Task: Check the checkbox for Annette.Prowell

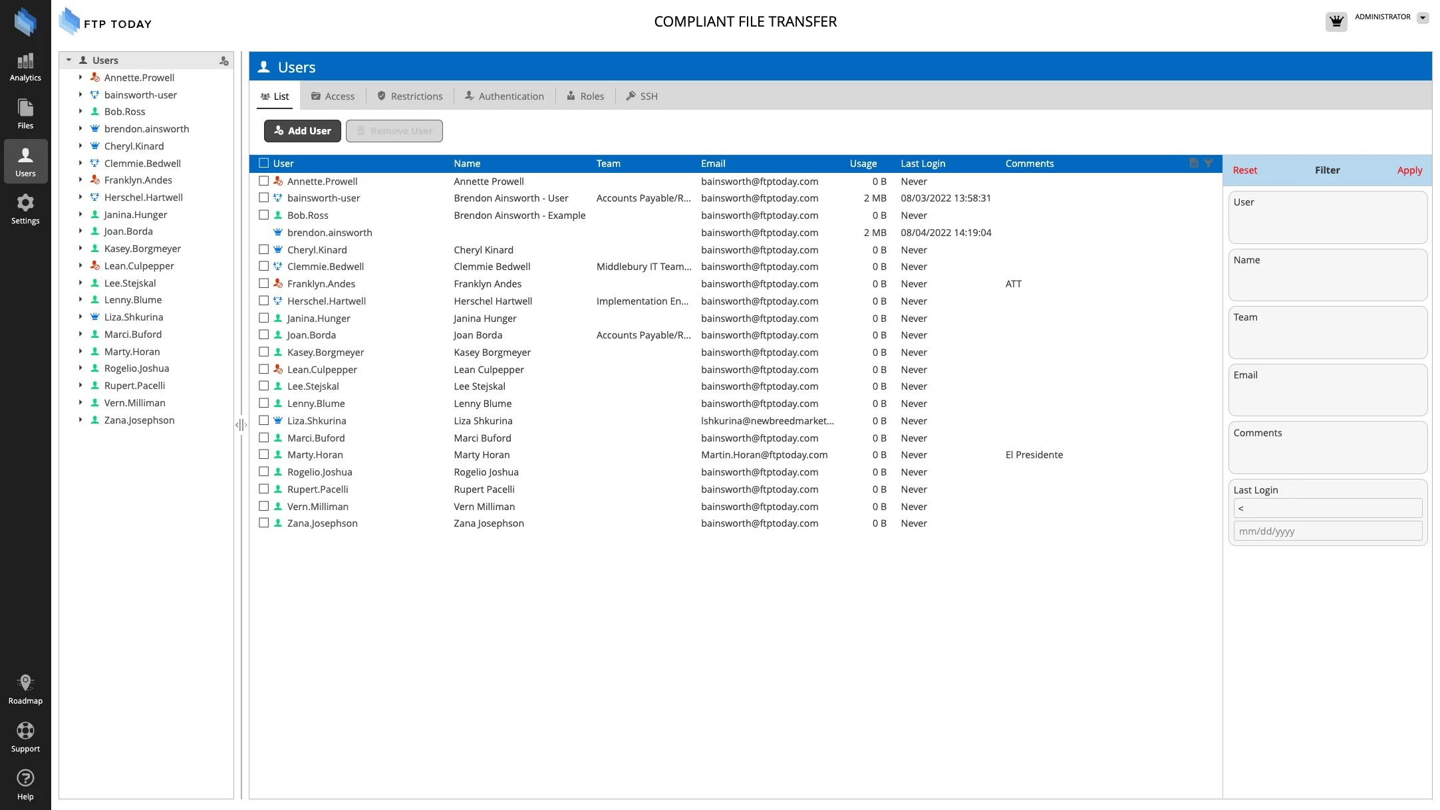Action: (x=264, y=181)
